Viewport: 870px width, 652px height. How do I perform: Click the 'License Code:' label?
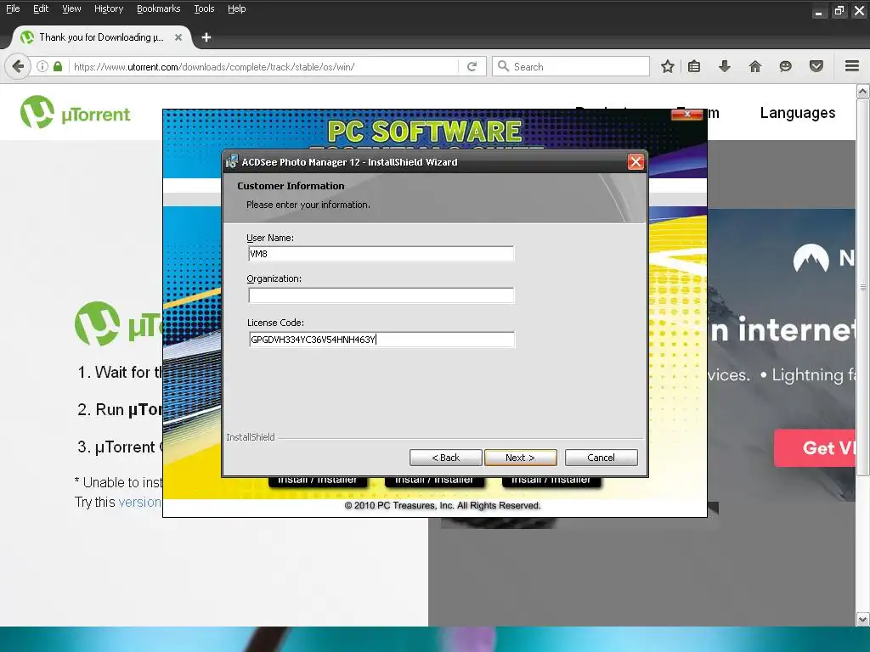tap(275, 322)
